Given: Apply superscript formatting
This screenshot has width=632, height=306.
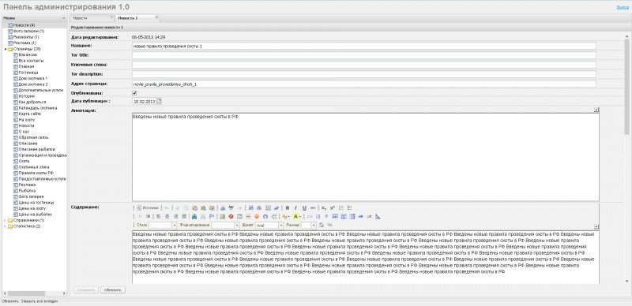Looking at the screenshot, I should 332,207.
